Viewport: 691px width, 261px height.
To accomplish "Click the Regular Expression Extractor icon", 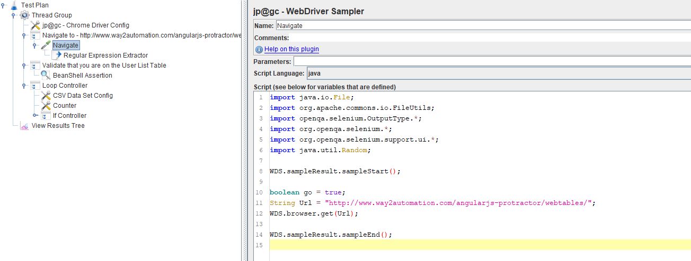I will (56, 55).
